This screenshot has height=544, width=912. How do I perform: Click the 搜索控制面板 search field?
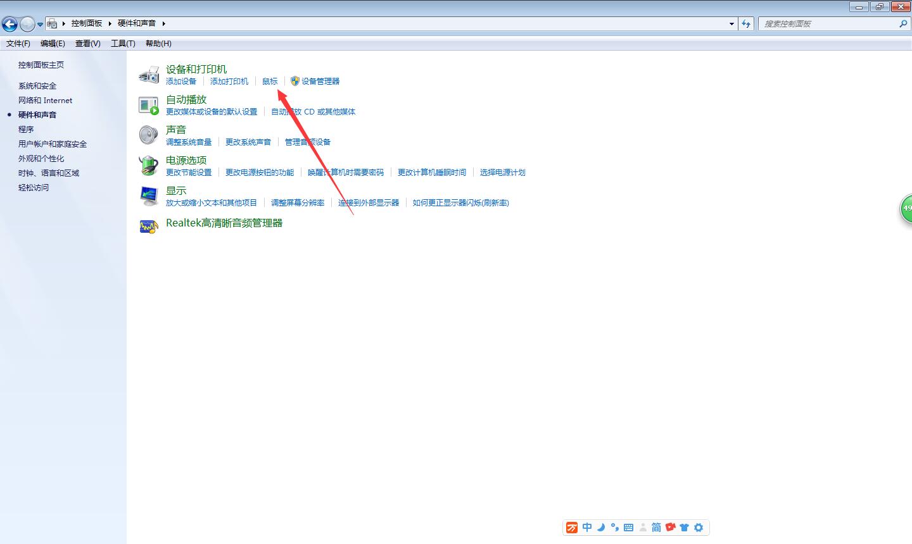tap(827, 24)
